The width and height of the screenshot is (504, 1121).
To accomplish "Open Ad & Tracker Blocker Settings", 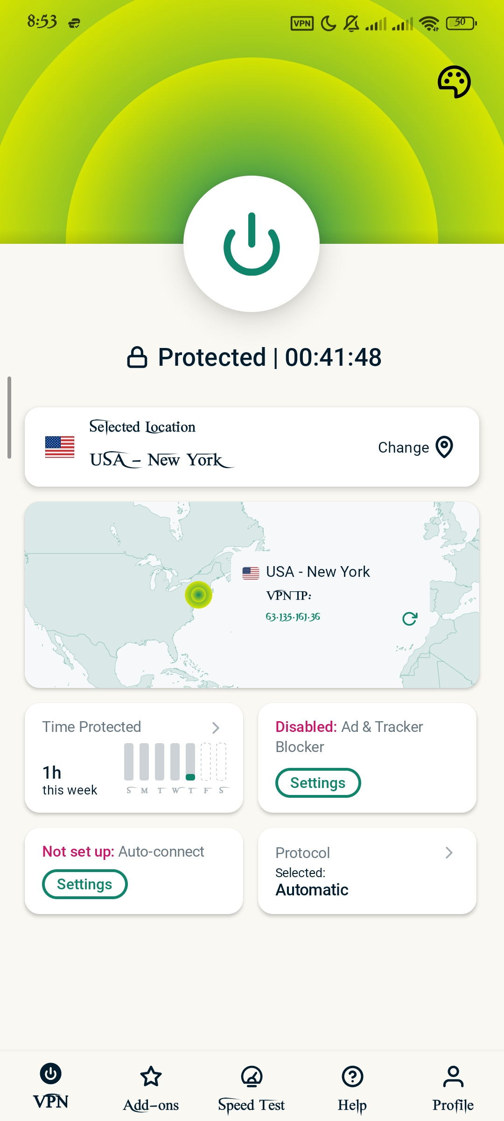I will click(318, 783).
